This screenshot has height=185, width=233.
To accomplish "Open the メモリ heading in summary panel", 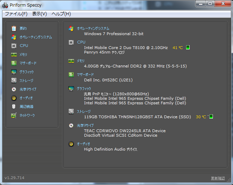I will click(81, 61).
